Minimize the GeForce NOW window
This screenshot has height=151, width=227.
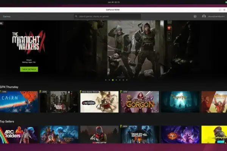click(220, 10)
